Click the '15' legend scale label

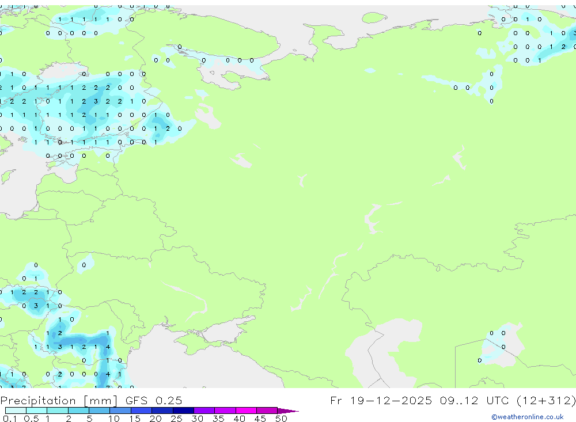[x=135, y=419]
